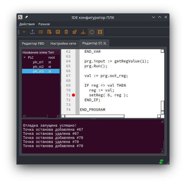Screen dimensions: 186x184
Task: Click the list toolbar icon
Action: pos(41,32)
